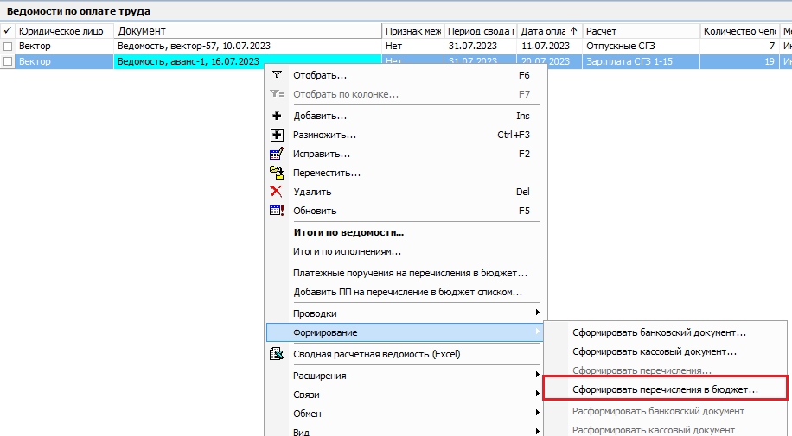Check the box for вектор-57 row

point(8,46)
